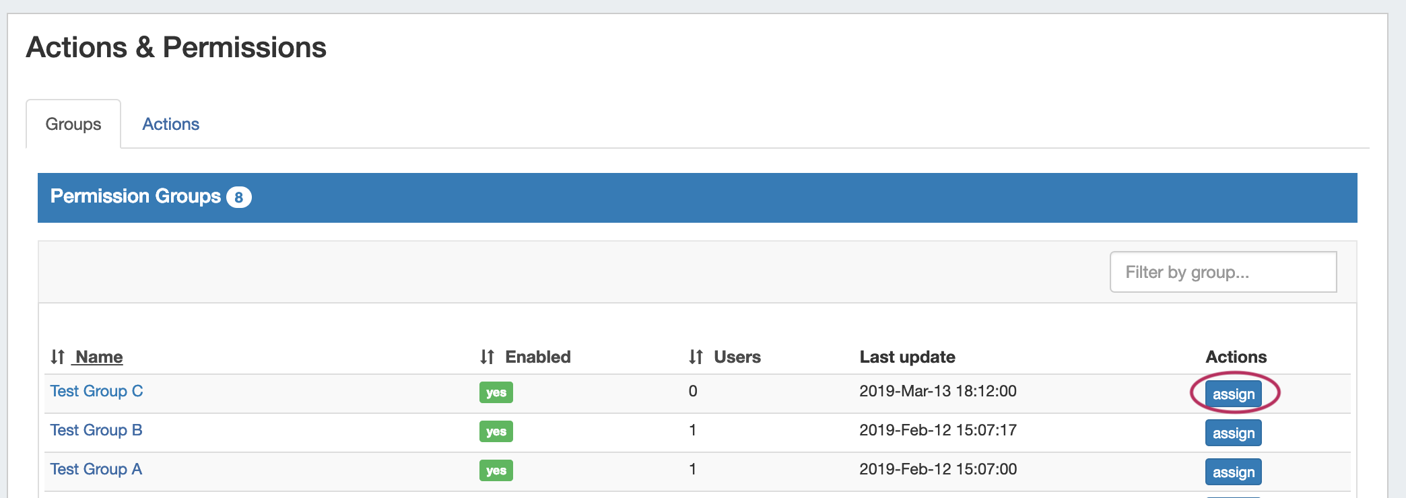Switch to the Groups tab
The width and height of the screenshot is (1406, 498).
(x=73, y=124)
